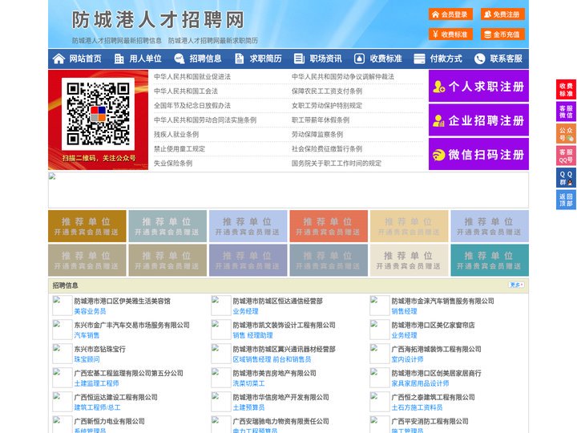This screenshot has width=577, height=433.
Task: Click 更多 in 招聘信息 section header
Action: click(x=516, y=285)
